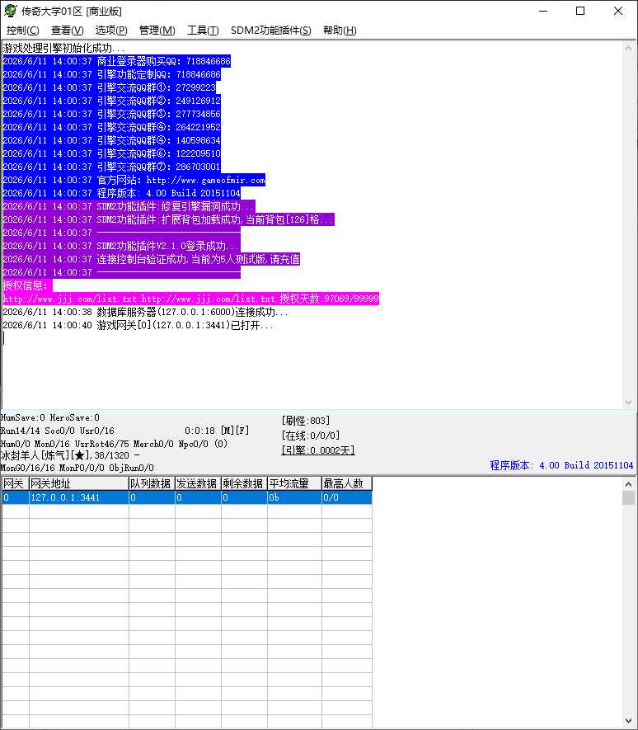Image resolution: width=638 pixels, height=730 pixels.
Task: Click the HumSave:0 HeroSave:0 status line
Action: pyautogui.click(x=49, y=417)
